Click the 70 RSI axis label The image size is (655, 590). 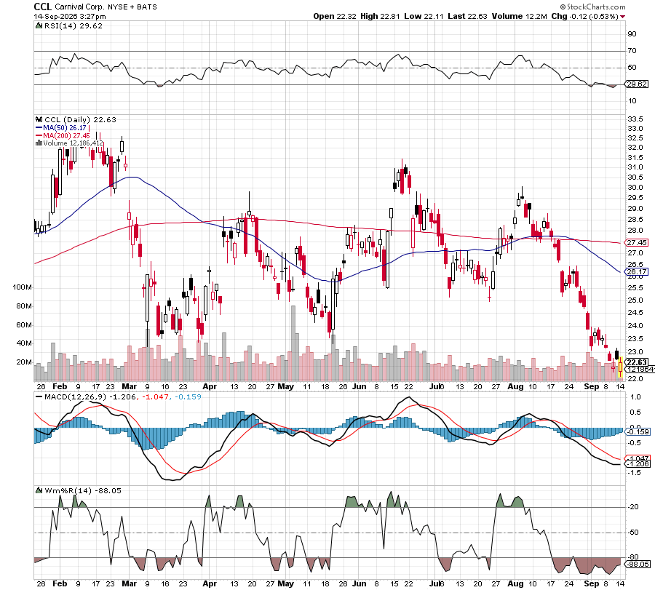[632, 50]
